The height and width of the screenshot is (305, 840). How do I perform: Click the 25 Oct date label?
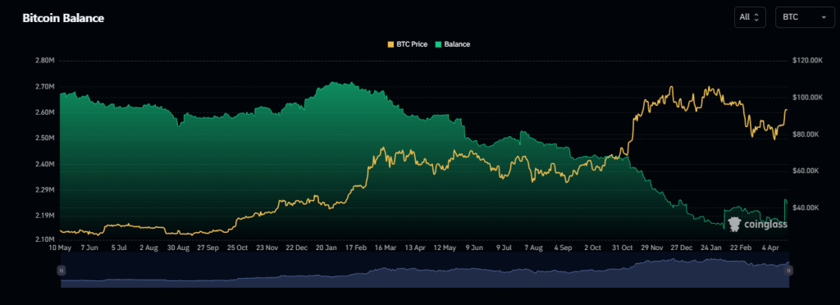click(237, 248)
